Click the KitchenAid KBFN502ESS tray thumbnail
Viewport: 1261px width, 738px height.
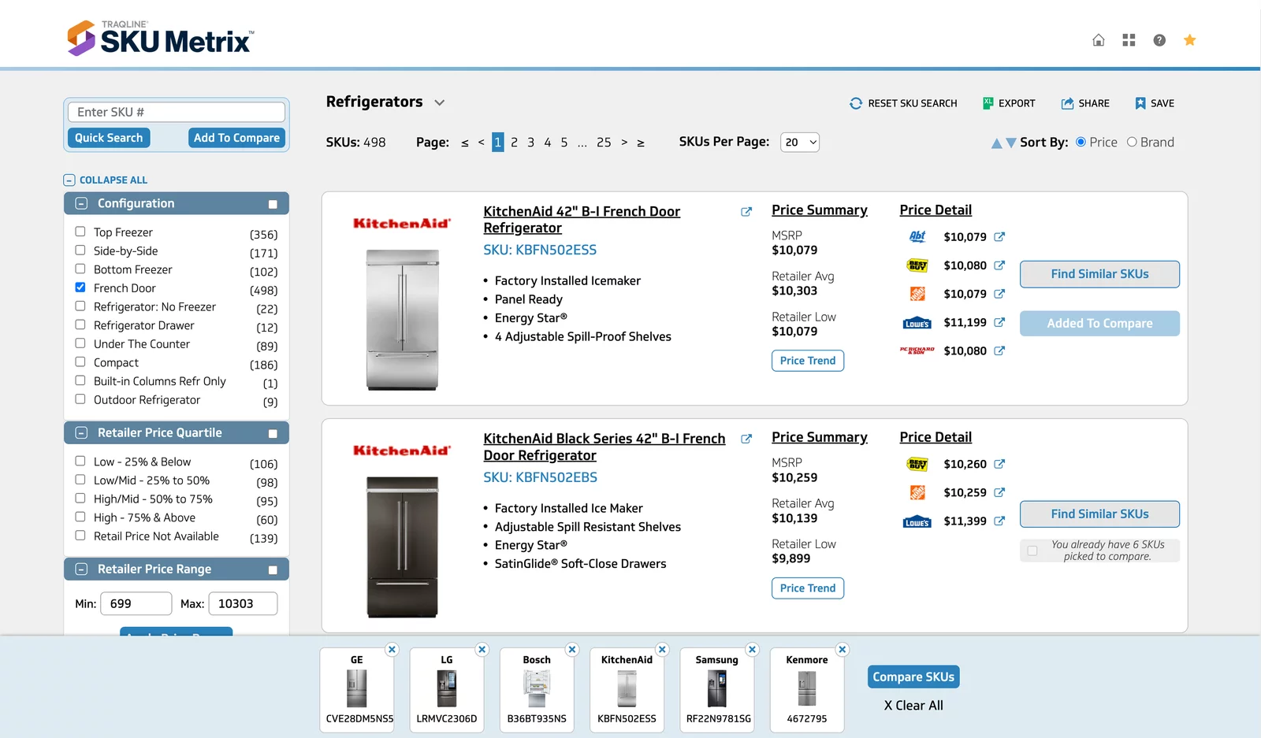point(627,691)
